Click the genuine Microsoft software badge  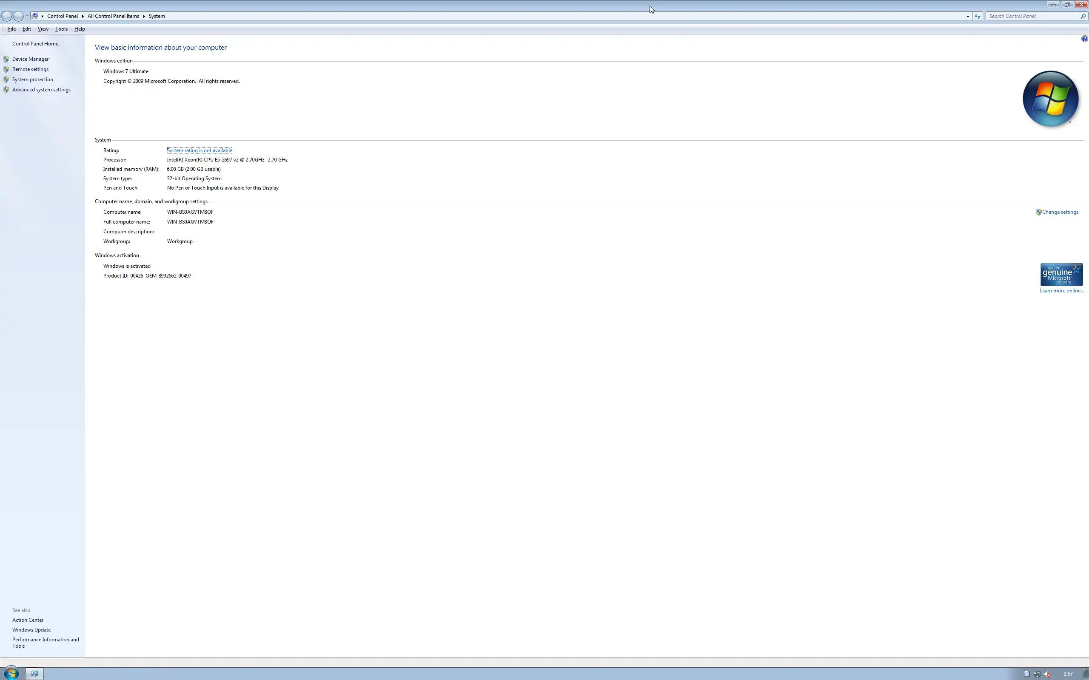1061,275
